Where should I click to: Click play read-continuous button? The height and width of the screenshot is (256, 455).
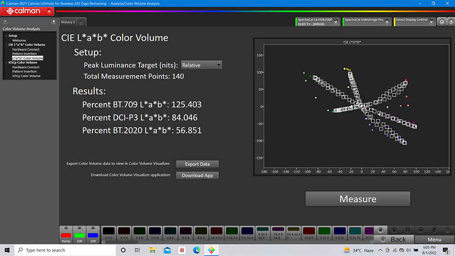click(394, 230)
